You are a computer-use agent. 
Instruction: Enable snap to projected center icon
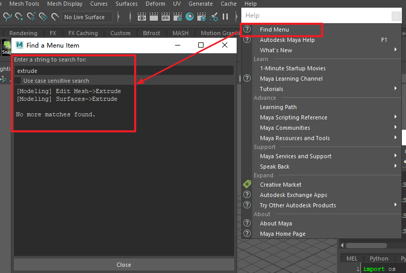click(31, 17)
